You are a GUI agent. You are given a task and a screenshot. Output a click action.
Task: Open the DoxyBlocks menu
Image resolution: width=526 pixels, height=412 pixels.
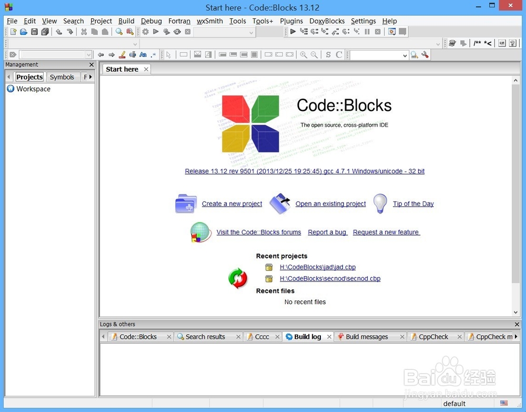[x=327, y=21]
